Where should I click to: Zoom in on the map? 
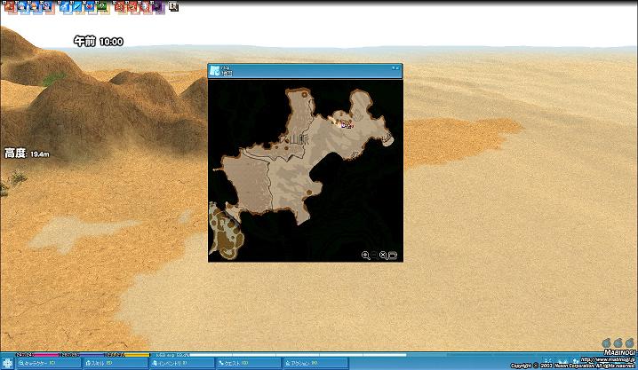coord(365,255)
